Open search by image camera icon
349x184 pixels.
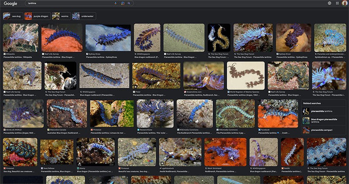pyautogui.click(x=123, y=3)
